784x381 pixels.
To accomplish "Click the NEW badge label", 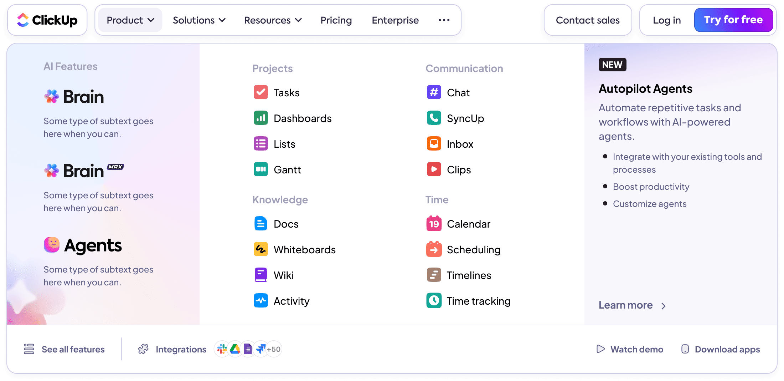I will (612, 65).
